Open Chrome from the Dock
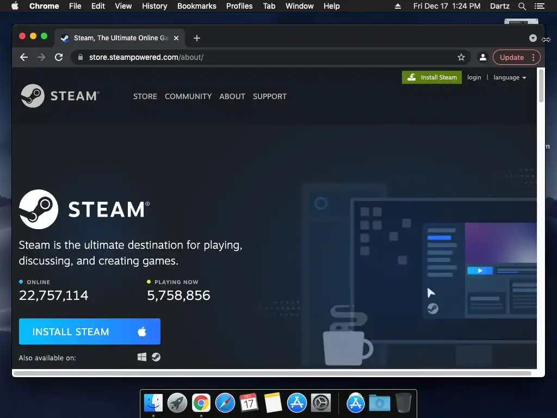Image resolution: width=557 pixels, height=418 pixels. pos(201,403)
